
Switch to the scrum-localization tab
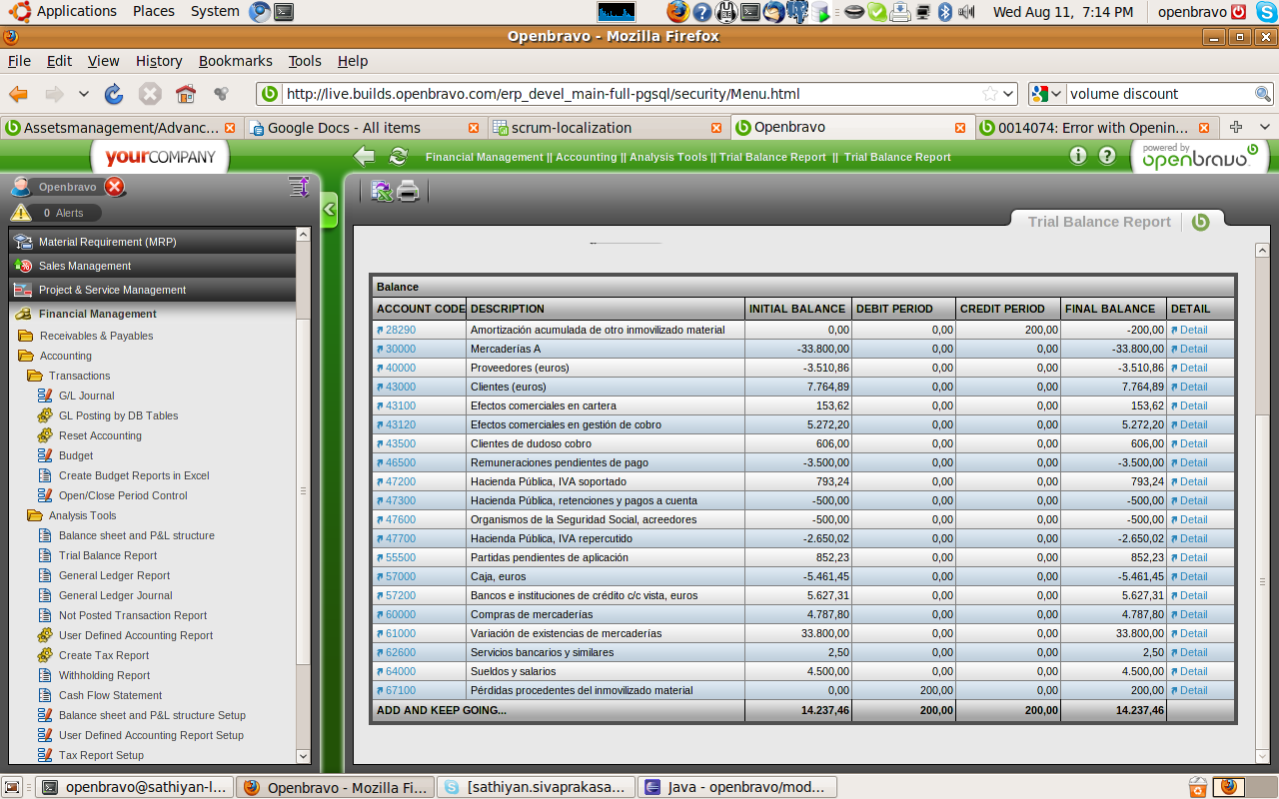572,128
